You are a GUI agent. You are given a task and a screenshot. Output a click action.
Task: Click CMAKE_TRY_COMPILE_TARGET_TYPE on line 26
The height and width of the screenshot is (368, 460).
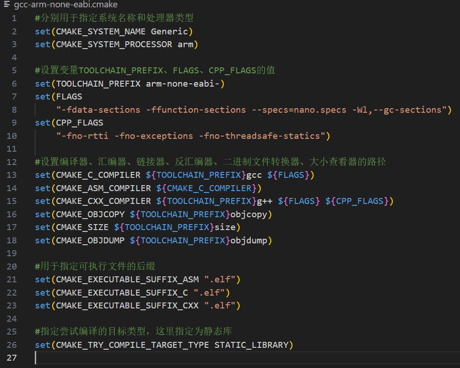pos(132,345)
